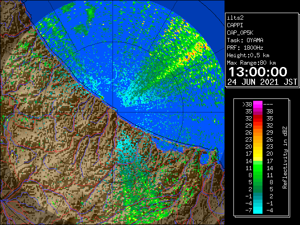Click the 'PRF: 1800Hz' line
The width and height of the screenshot is (300, 225).
245,48
